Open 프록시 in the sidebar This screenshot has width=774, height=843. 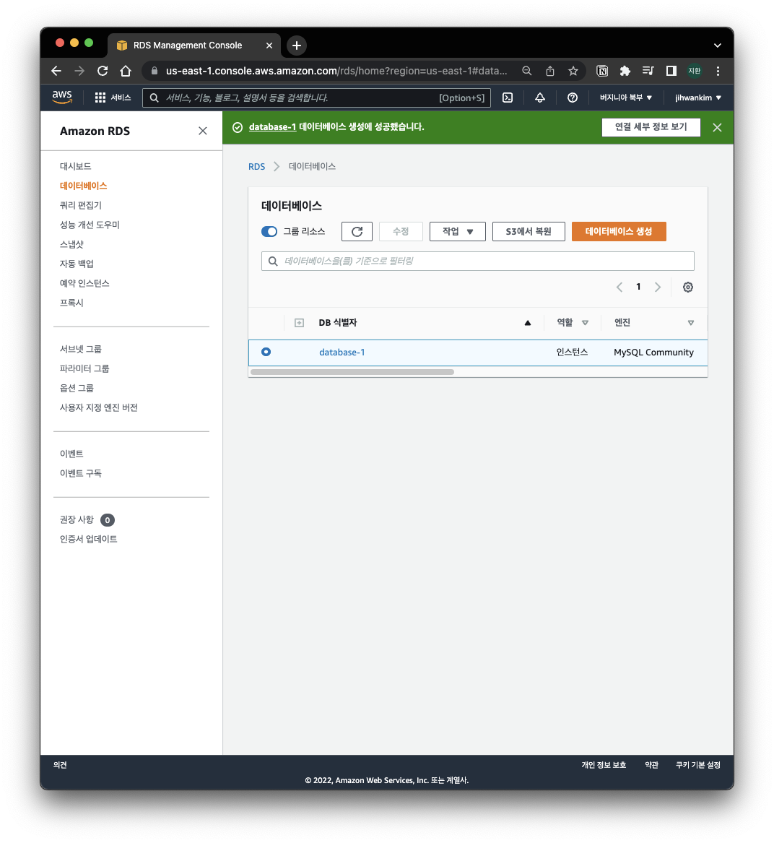71,303
